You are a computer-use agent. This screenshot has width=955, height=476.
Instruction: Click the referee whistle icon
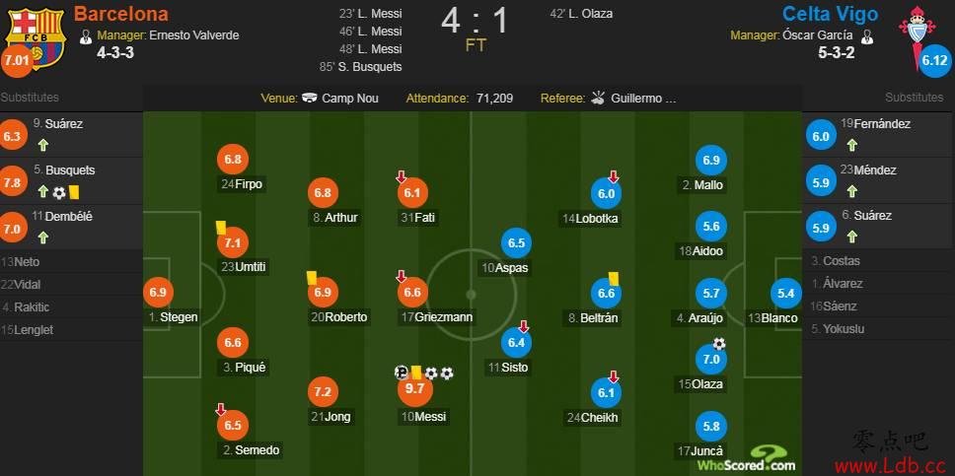598,98
